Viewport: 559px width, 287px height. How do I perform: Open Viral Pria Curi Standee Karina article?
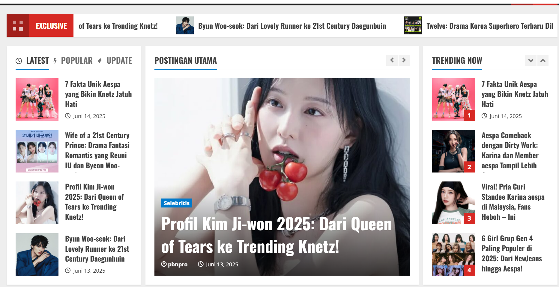[x=513, y=202]
